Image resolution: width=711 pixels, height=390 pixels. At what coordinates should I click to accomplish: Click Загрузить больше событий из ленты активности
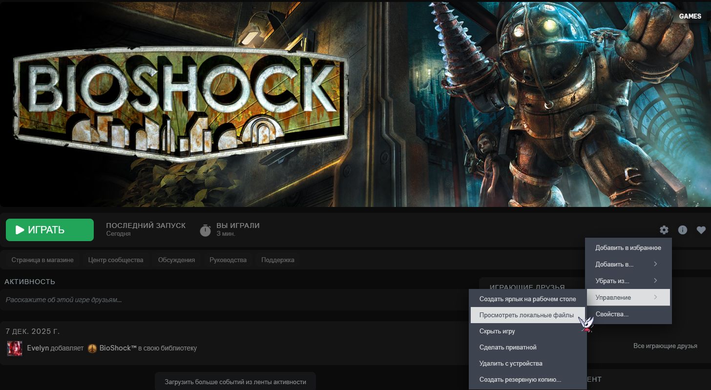point(235,382)
